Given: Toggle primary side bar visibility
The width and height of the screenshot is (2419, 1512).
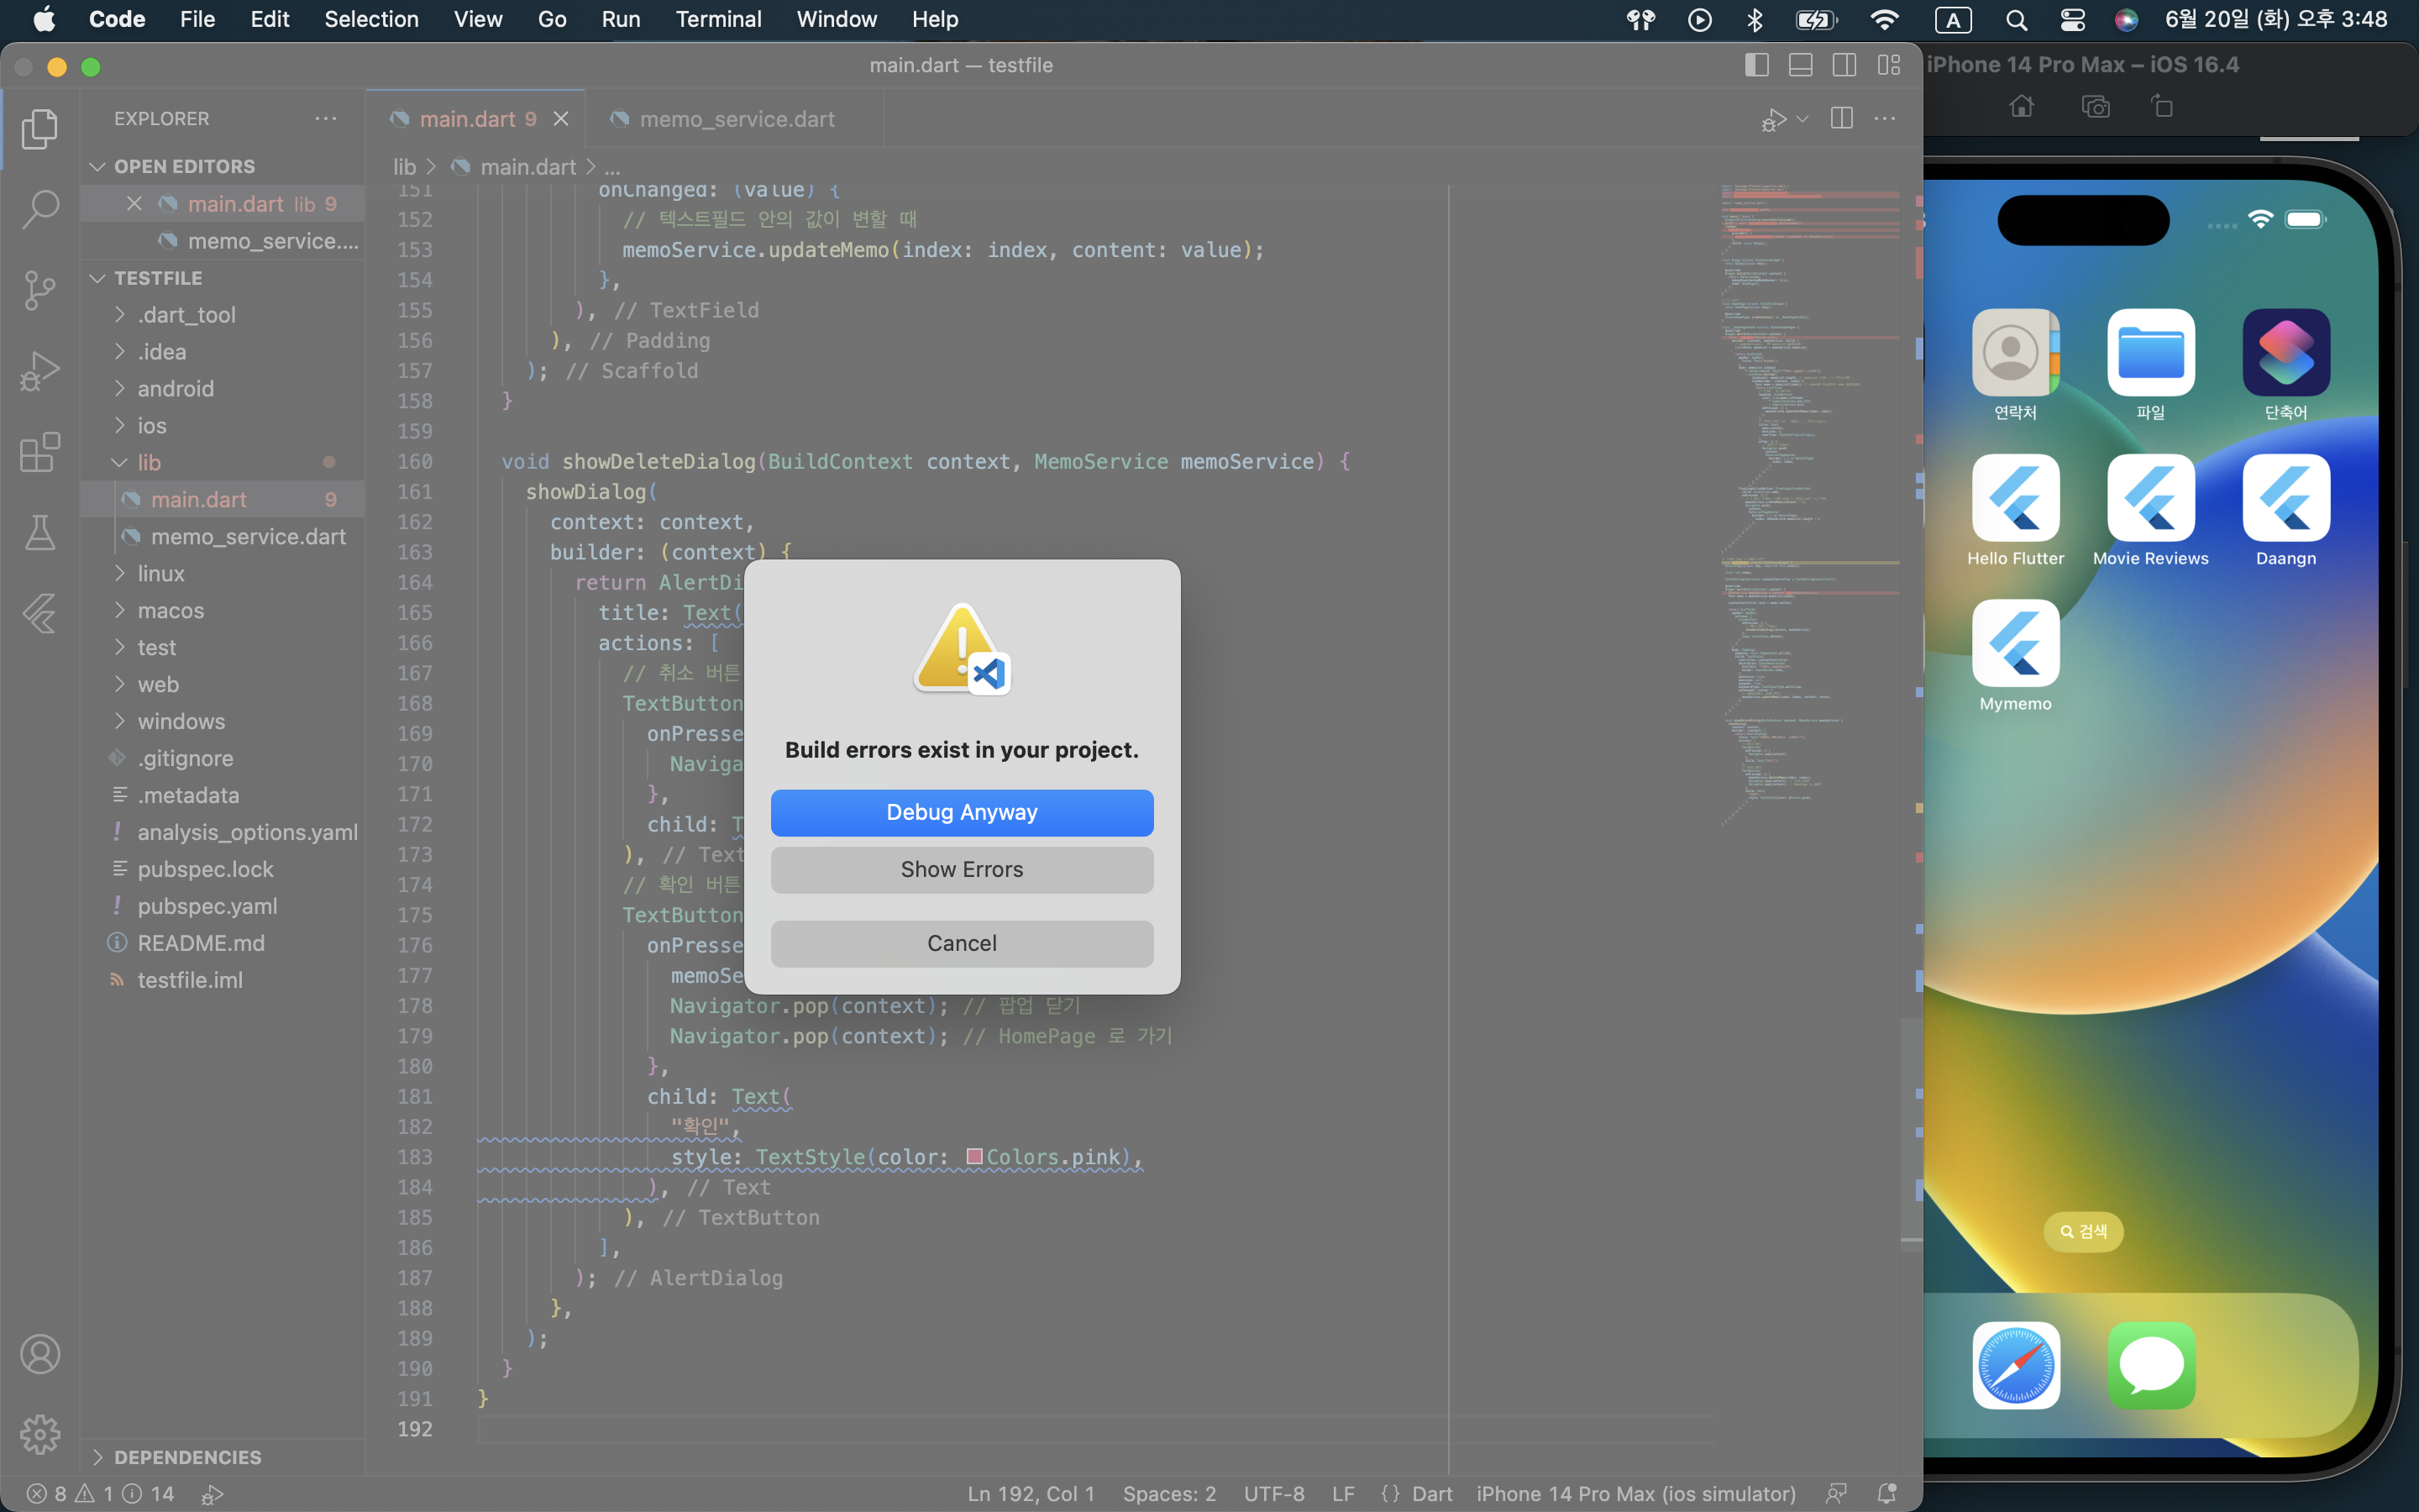Looking at the screenshot, I should point(1756,65).
